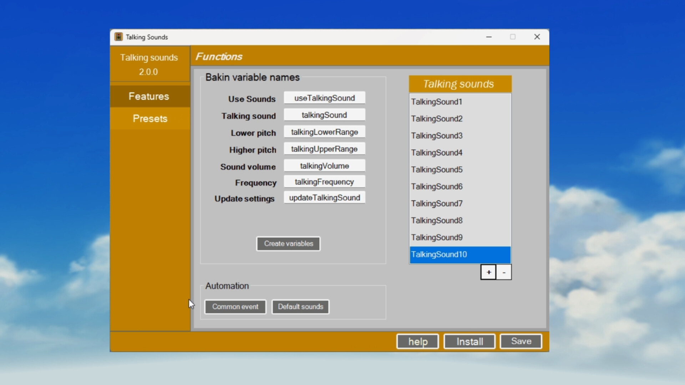Image resolution: width=685 pixels, height=385 pixels.
Task: Open the Common event automation
Action: (x=235, y=307)
